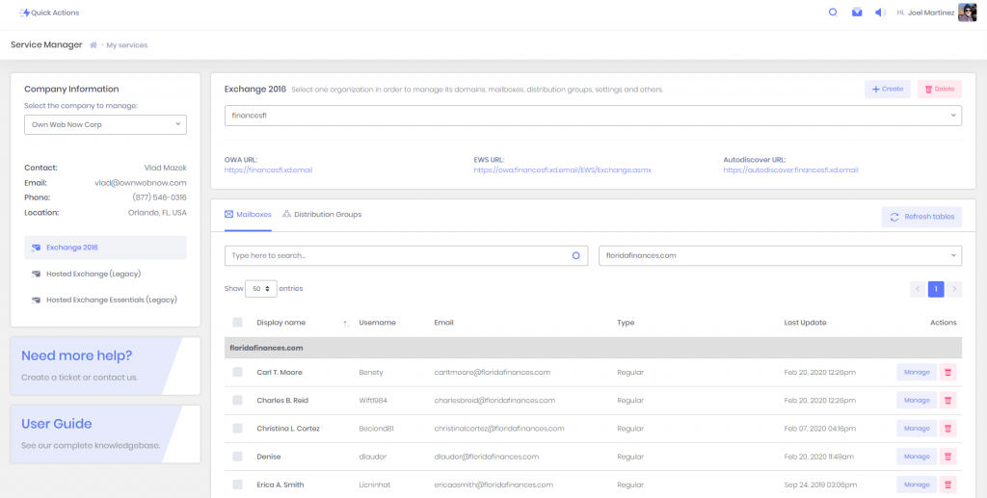The height and width of the screenshot is (498, 987).
Task: Click Quick Actions lightning icon
Action: click(24, 13)
